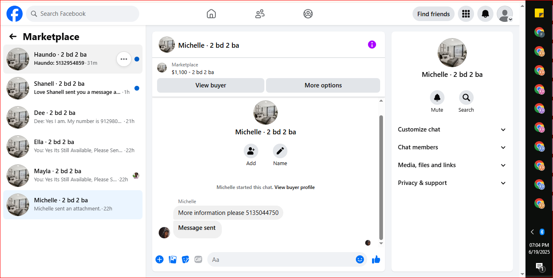Viewport: 553px width, 278px height.
Task: Open the account profile picture menu
Action: click(x=505, y=14)
